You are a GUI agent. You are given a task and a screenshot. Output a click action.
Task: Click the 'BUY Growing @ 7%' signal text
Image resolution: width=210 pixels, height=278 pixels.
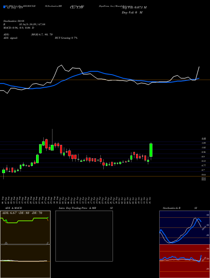click(x=66, y=38)
